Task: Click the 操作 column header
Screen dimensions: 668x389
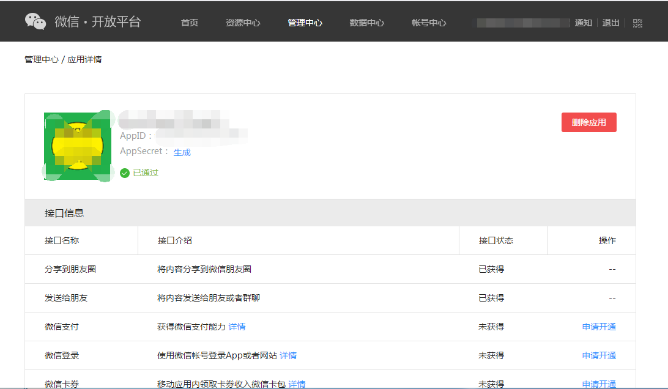Action: [607, 240]
